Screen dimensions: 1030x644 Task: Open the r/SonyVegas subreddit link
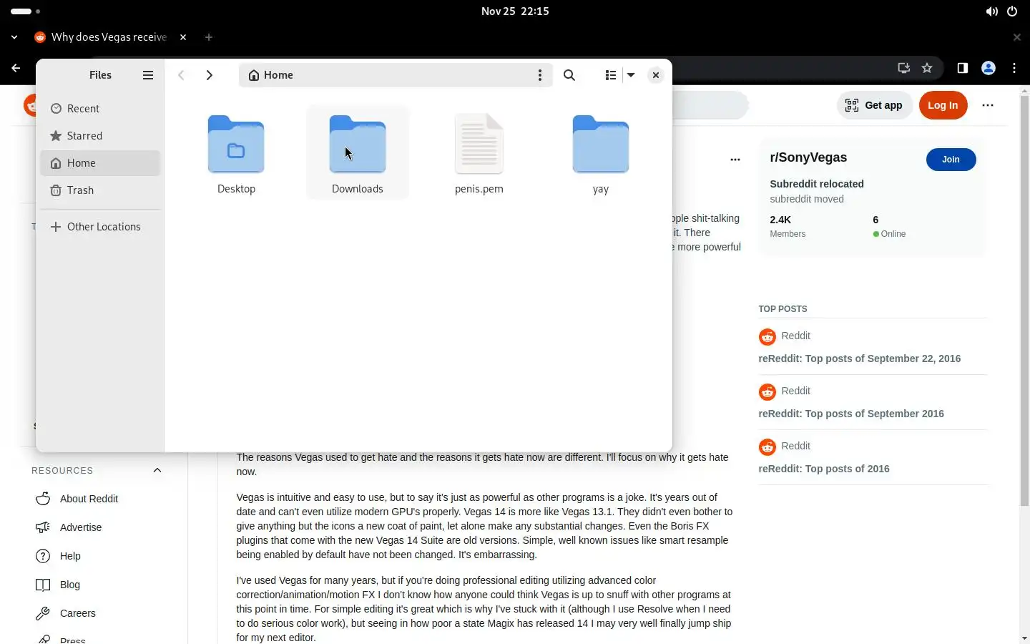click(x=808, y=157)
